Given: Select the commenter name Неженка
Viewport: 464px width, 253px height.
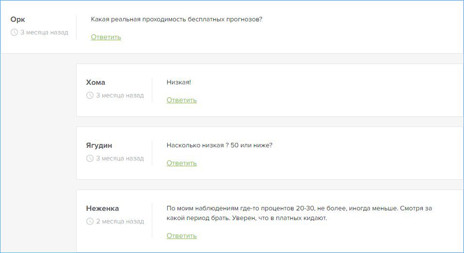Looking at the screenshot, I should click(102, 208).
